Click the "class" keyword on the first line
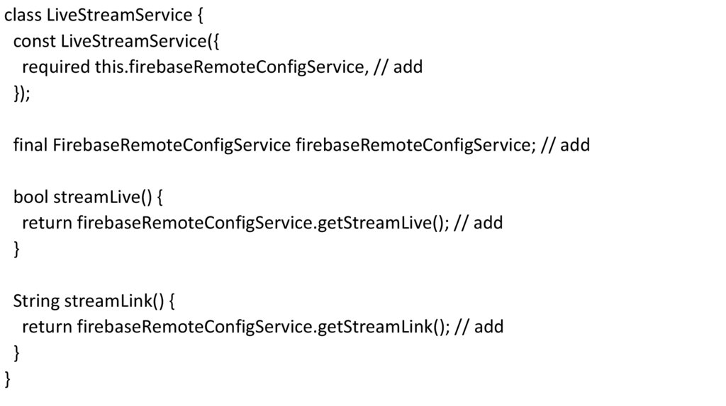Image resolution: width=726 pixels, height=406 pixels. (x=21, y=16)
